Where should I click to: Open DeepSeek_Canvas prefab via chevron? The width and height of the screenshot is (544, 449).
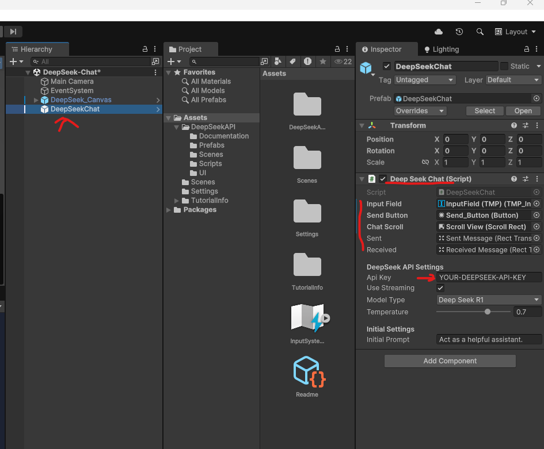coord(158,100)
